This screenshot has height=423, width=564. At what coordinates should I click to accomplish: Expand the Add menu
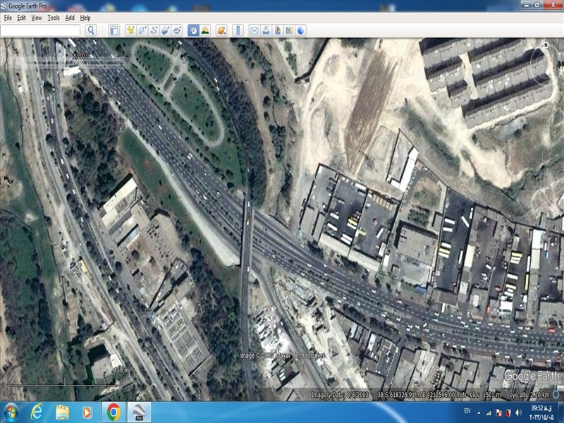point(70,17)
